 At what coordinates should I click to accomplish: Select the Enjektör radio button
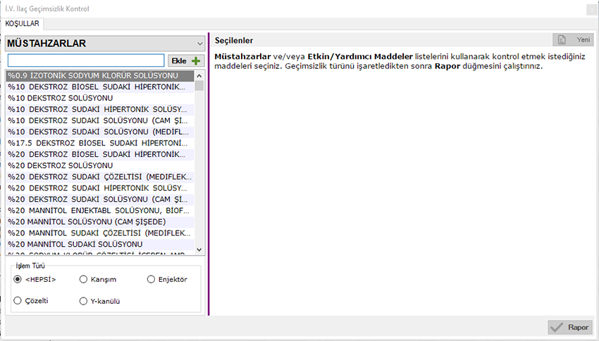(x=151, y=279)
